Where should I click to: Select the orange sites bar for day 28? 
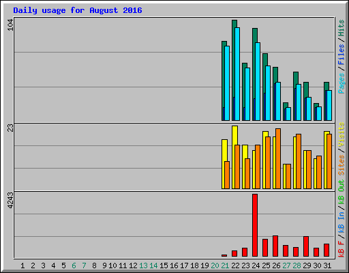click(299, 161)
